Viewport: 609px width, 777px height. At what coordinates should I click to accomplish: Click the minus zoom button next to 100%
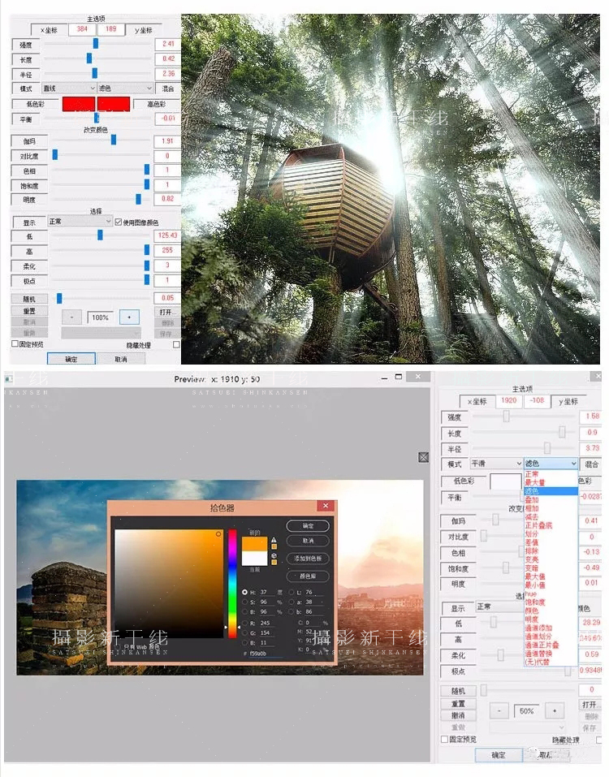coord(71,317)
